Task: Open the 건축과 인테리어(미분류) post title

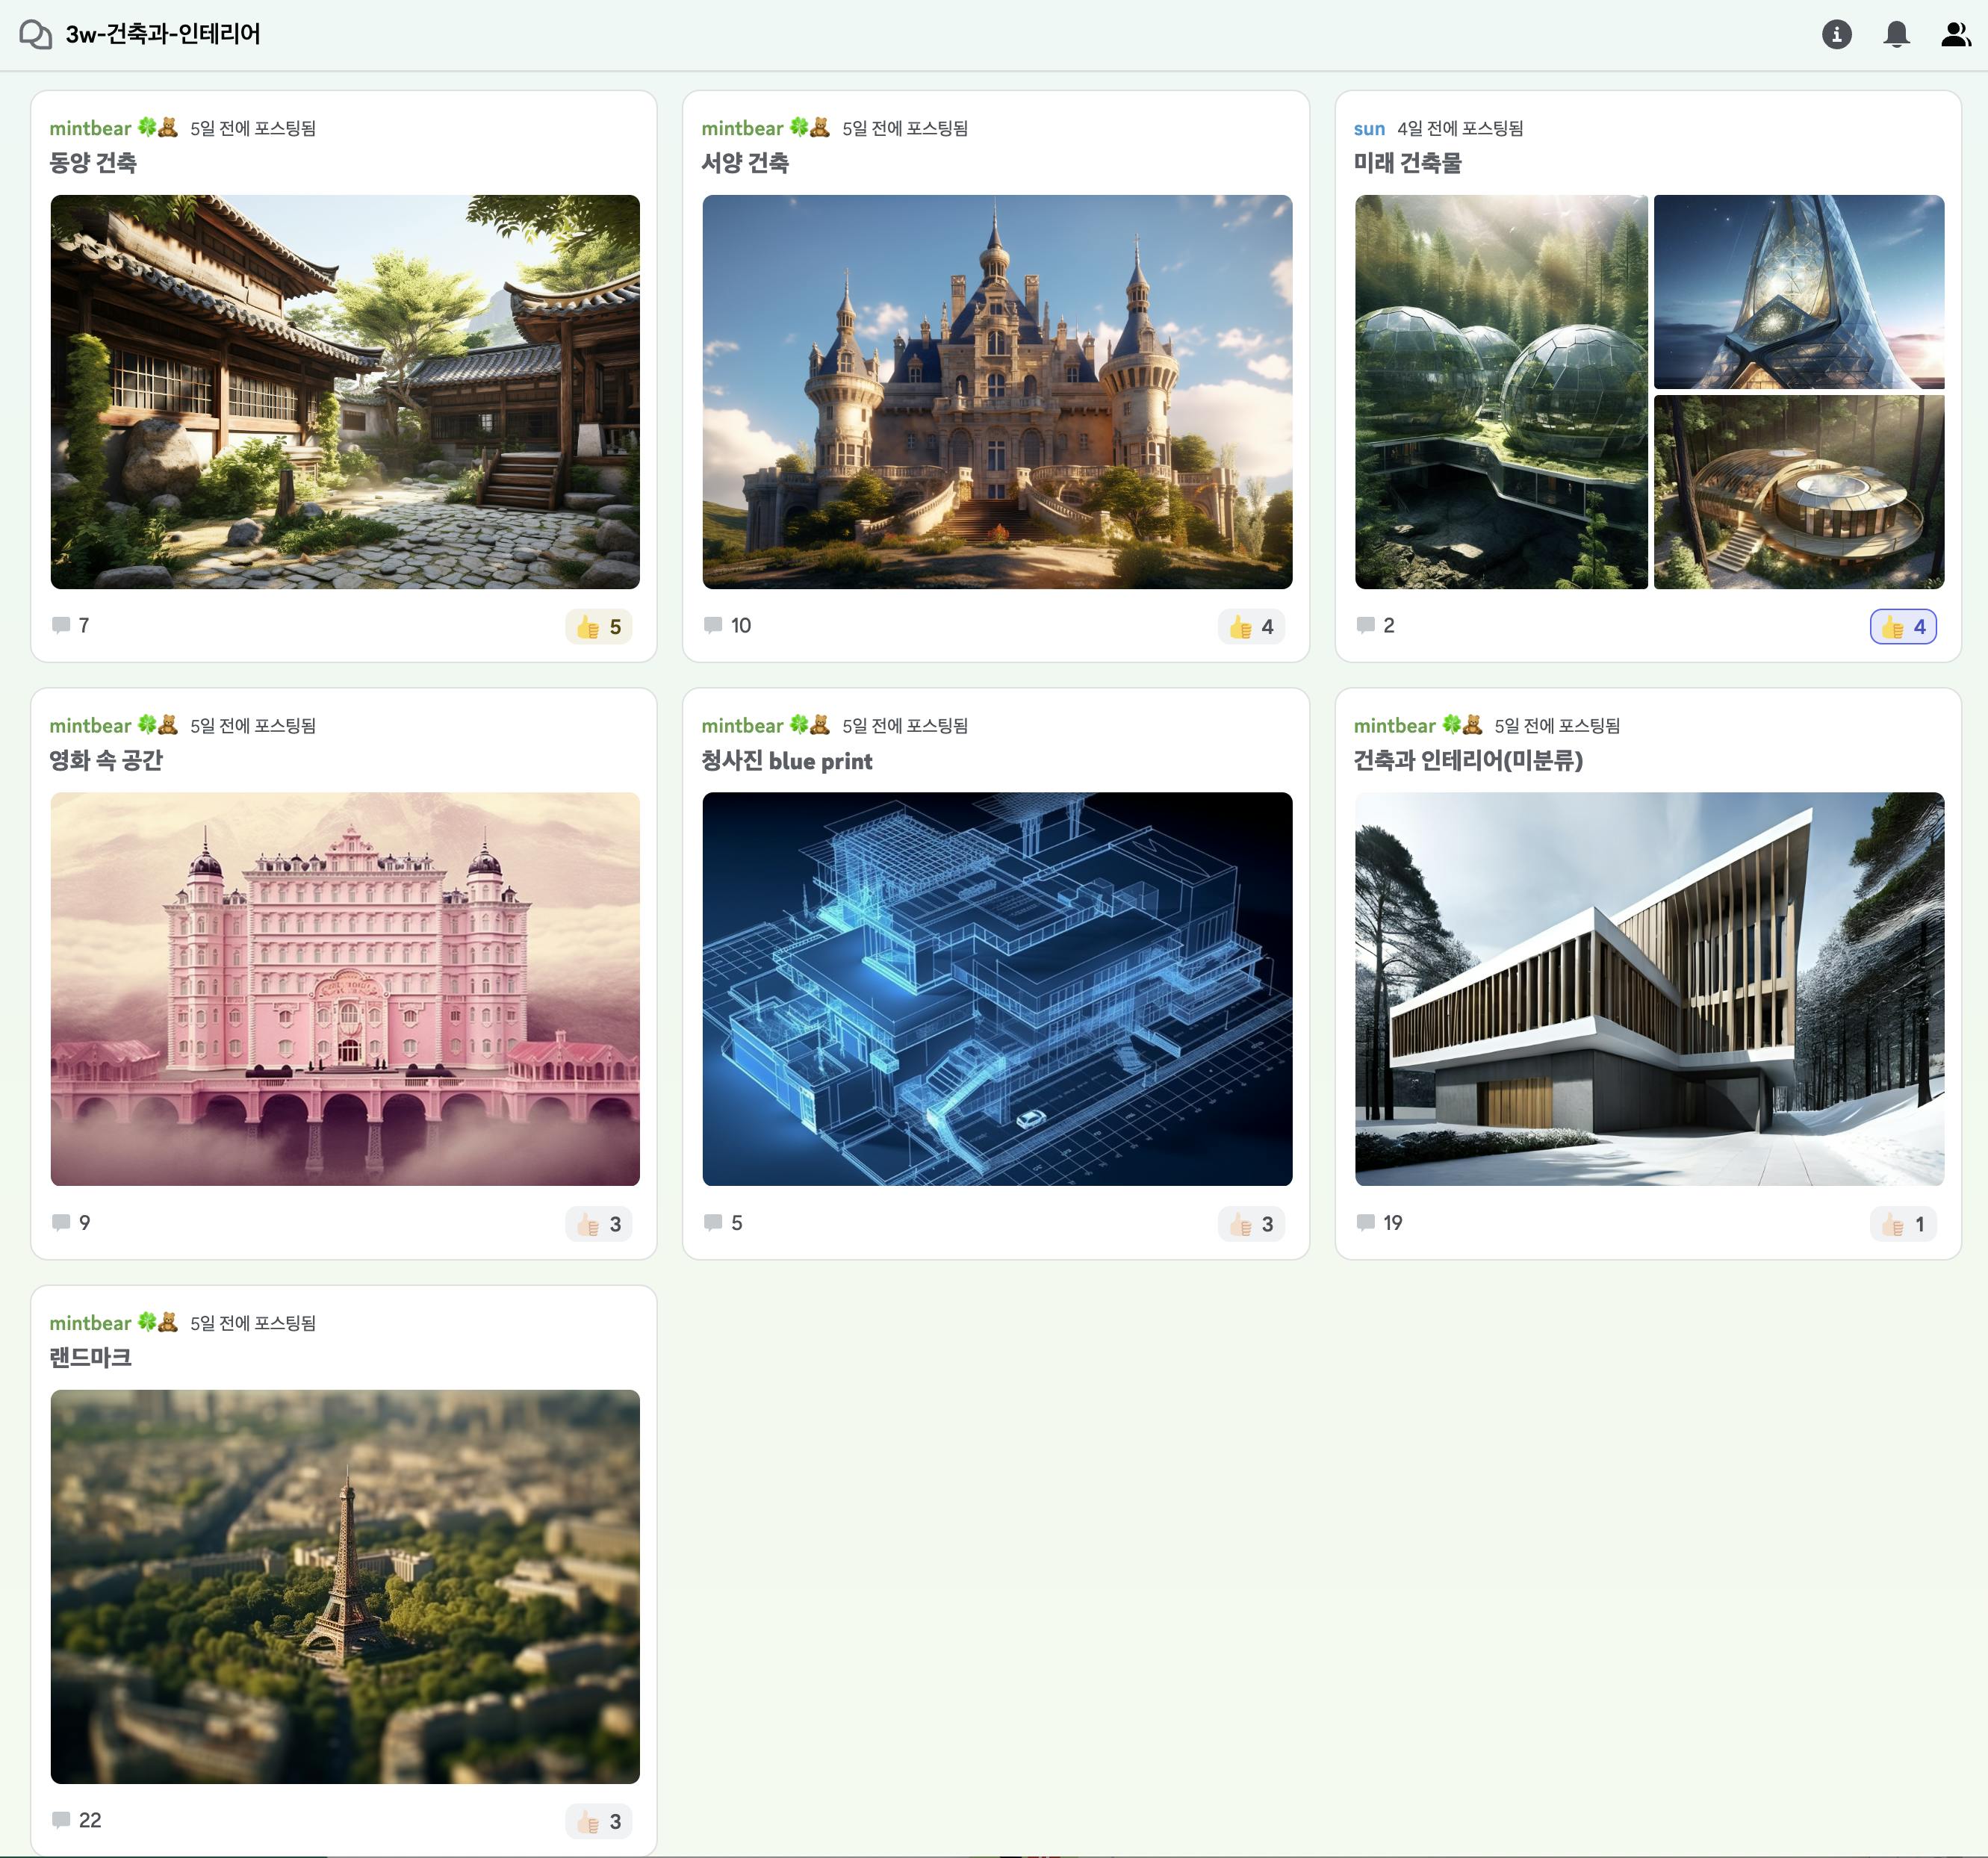Action: 1467,760
